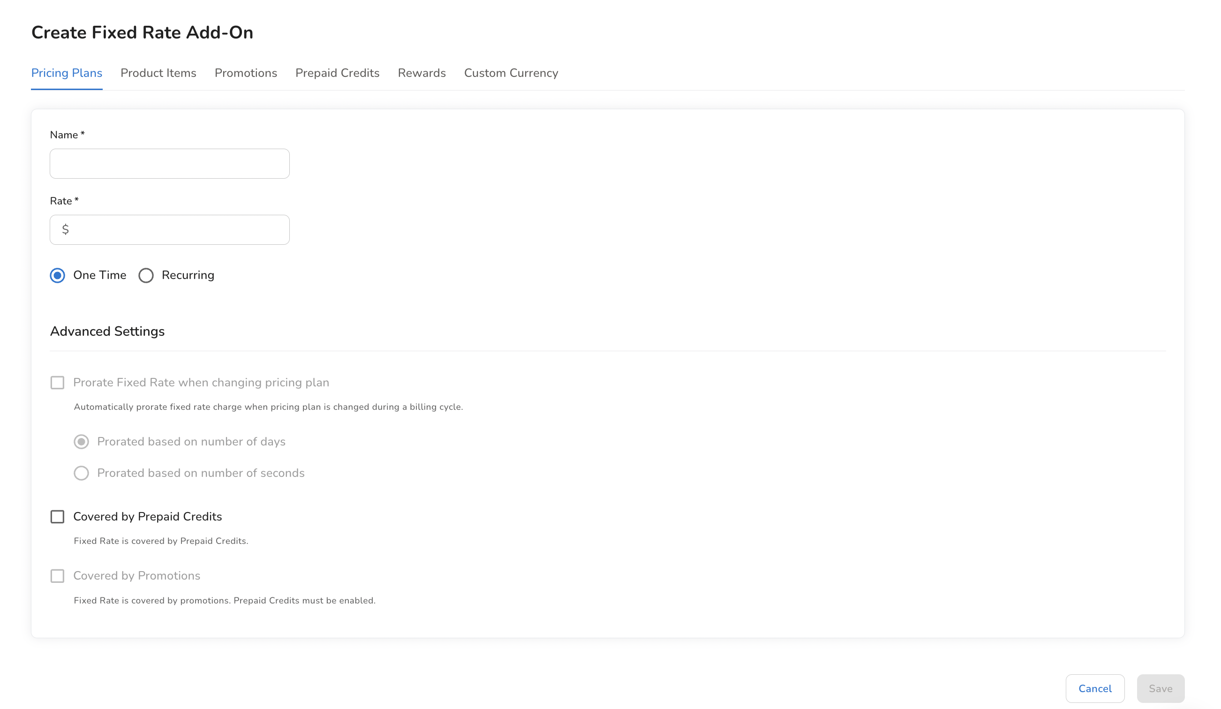Check Prorate Fixed Rate when changing plan
This screenshot has width=1221, height=709.
58,382
